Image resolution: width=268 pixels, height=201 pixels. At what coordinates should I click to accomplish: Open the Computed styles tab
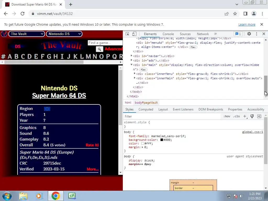146,109
